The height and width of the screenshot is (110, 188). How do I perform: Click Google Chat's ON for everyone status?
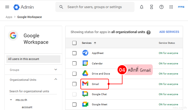point(168,94)
